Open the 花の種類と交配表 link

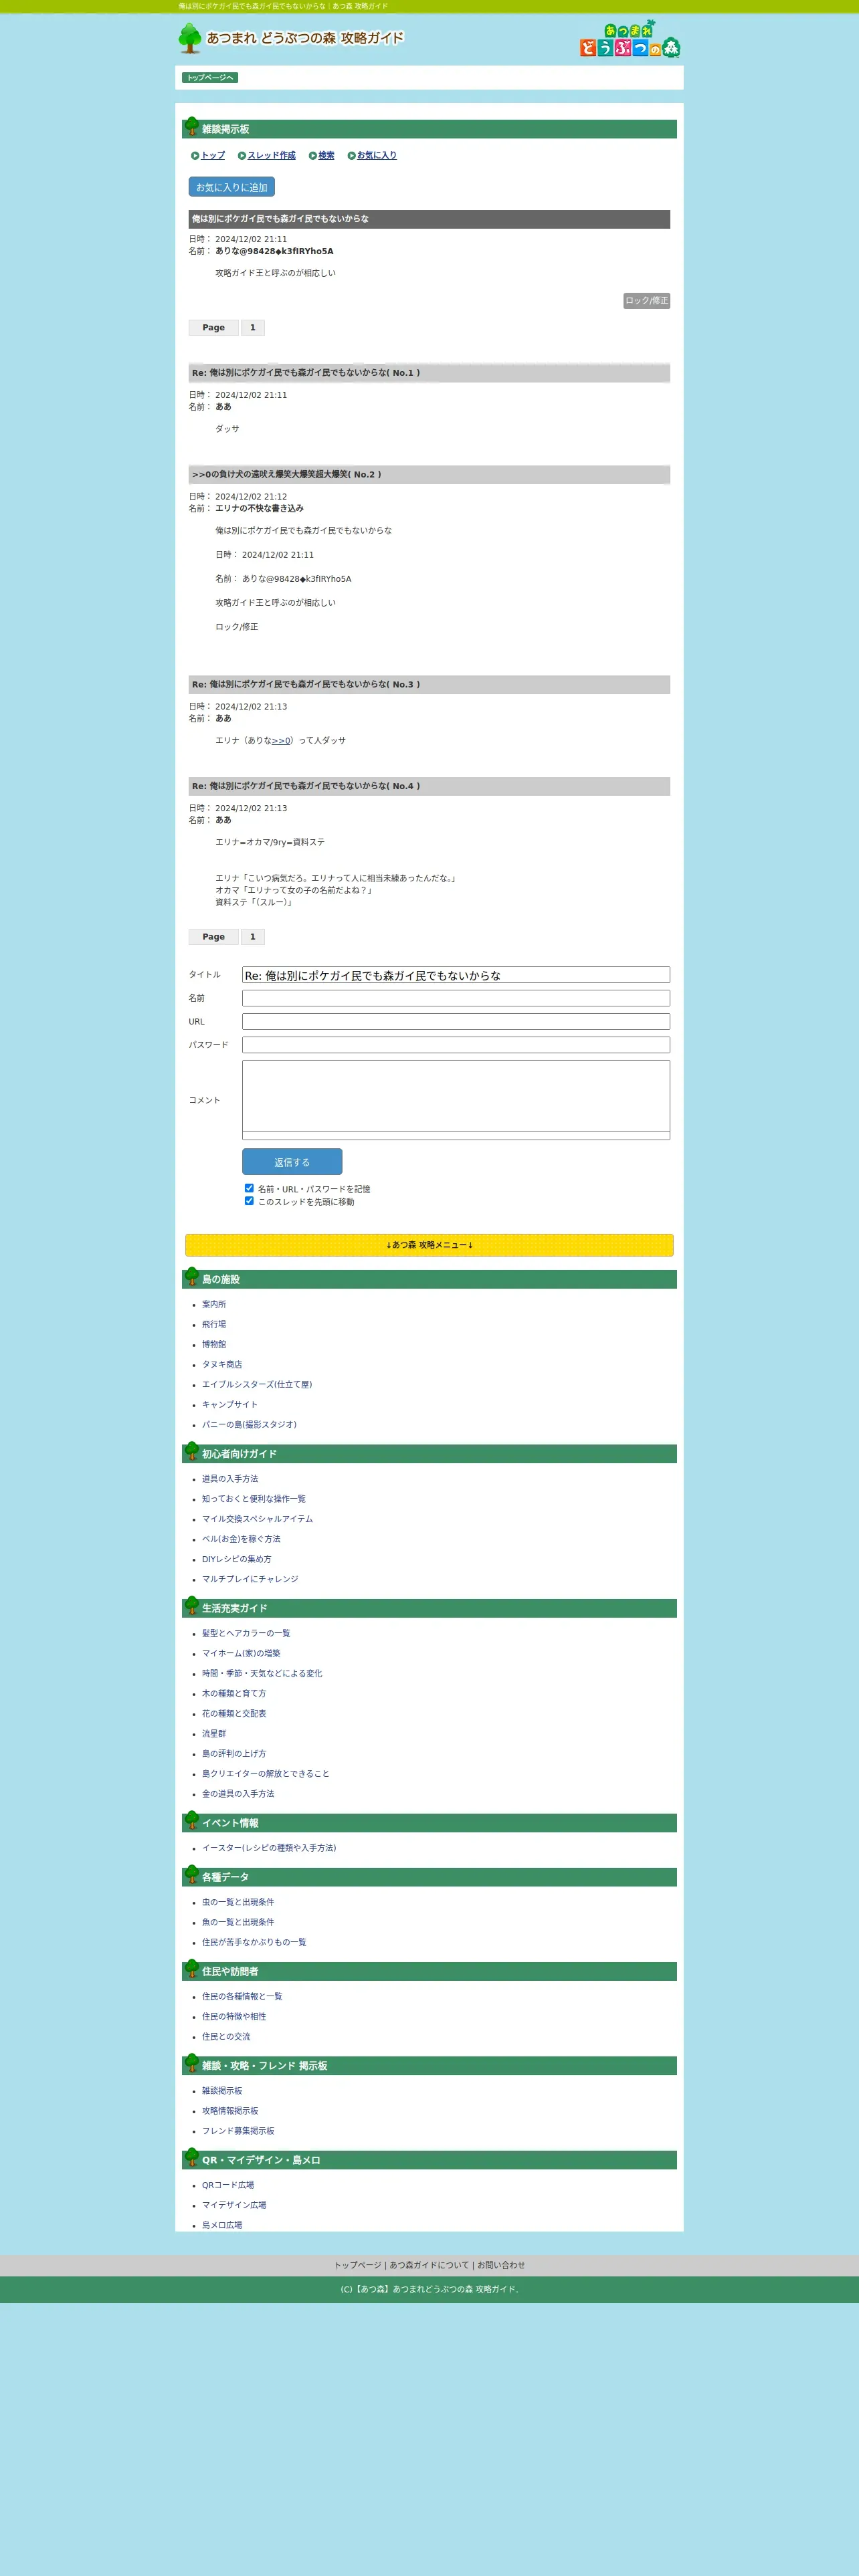pyautogui.click(x=234, y=1713)
